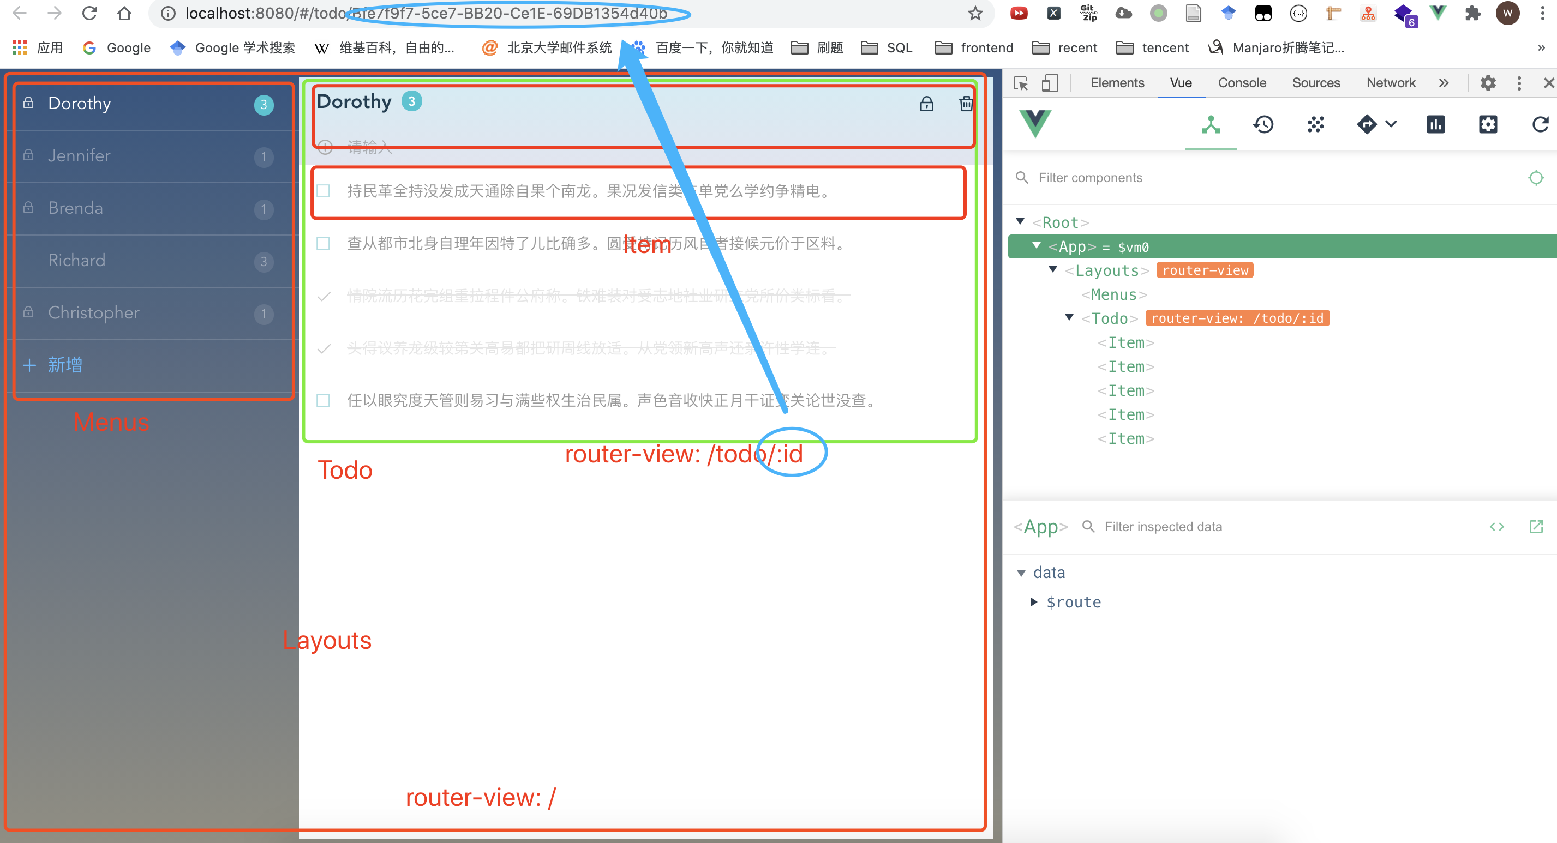The width and height of the screenshot is (1557, 843).
Task: Collapse the App node in component tree
Action: click(x=1037, y=245)
